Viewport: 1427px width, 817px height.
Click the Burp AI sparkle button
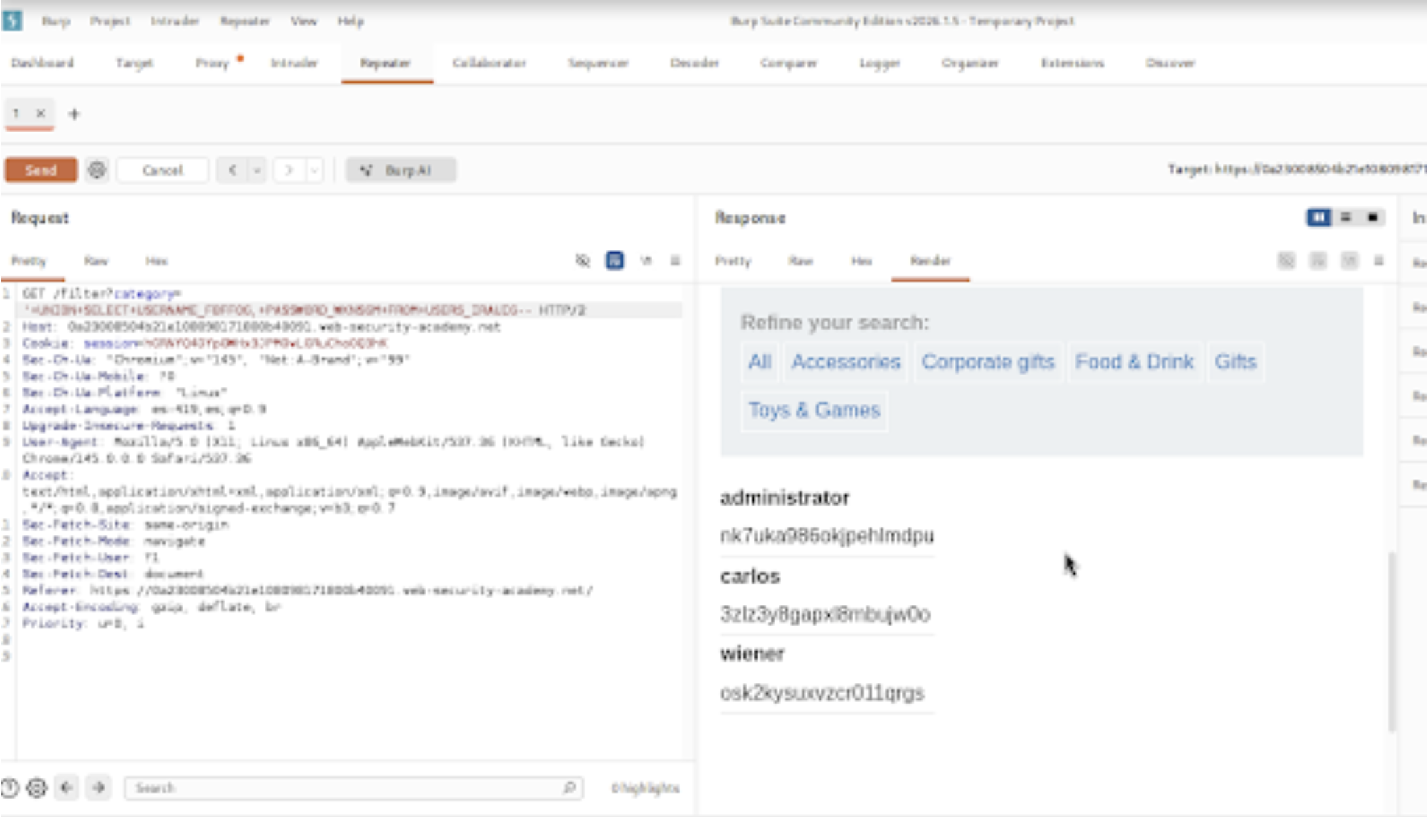401,170
